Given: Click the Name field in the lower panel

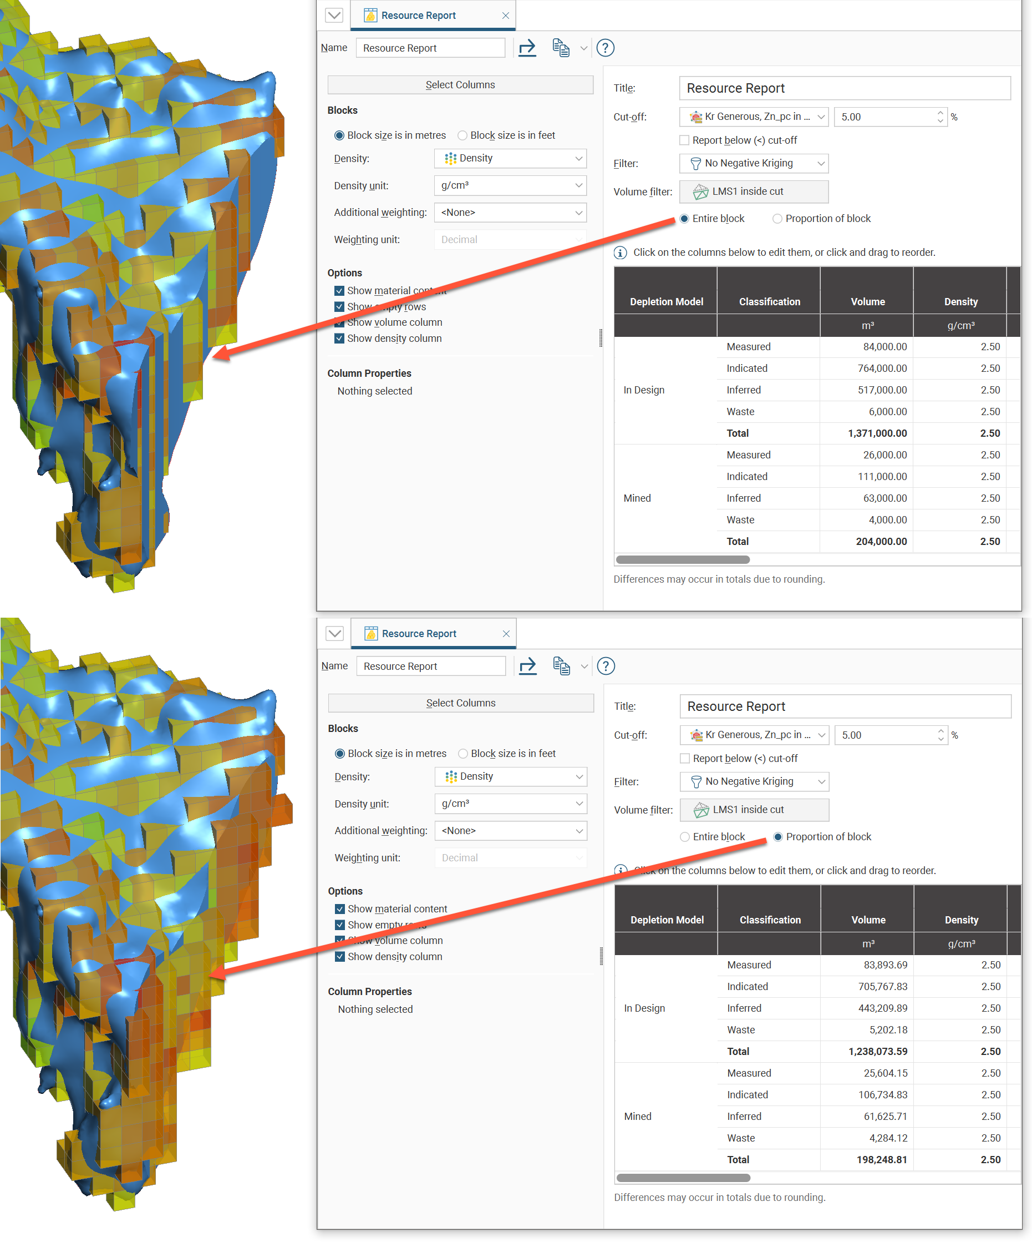Looking at the screenshot, I should pos(431,666).
